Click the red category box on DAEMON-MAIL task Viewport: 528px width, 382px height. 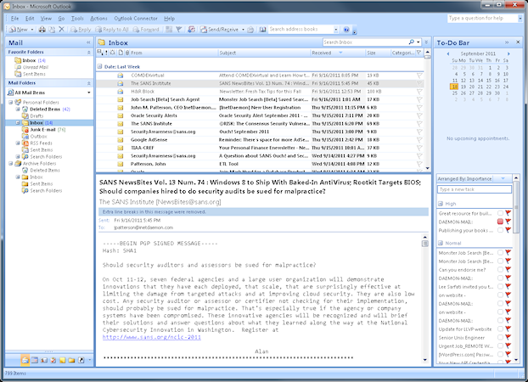click(500, 221)
